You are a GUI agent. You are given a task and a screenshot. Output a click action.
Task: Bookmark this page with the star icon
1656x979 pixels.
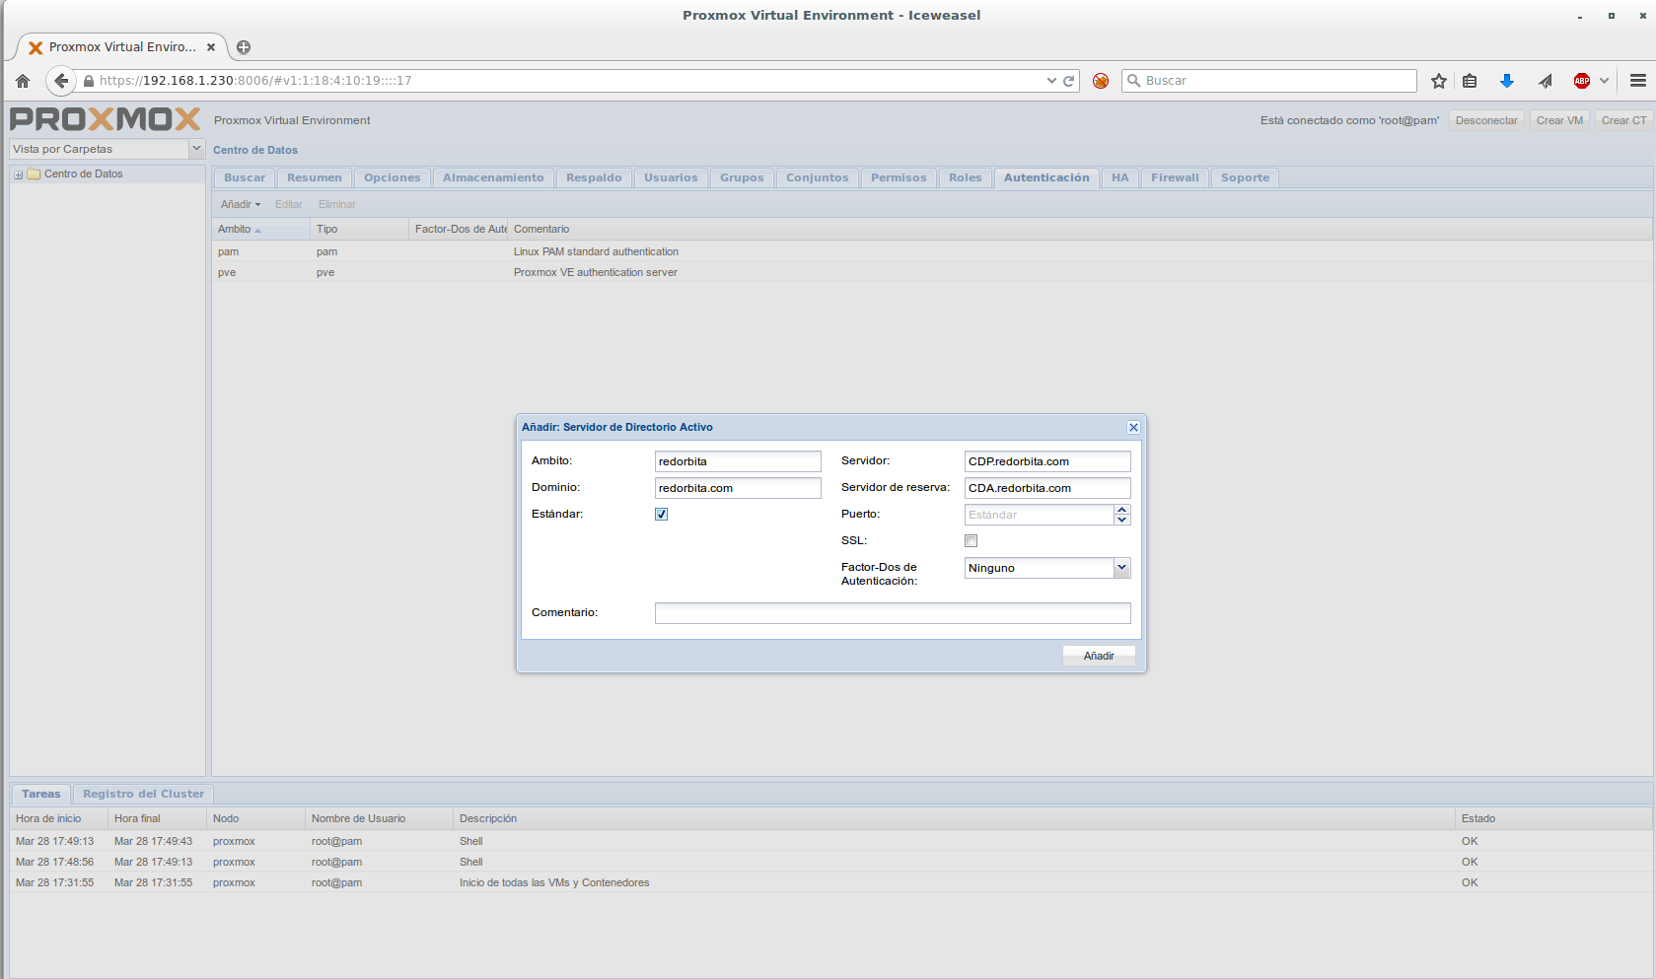click(1439, 81)
